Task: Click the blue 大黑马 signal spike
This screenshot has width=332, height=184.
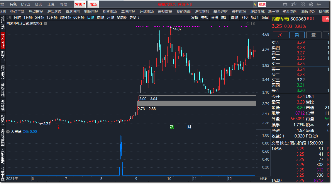Action: pos(121,155)
